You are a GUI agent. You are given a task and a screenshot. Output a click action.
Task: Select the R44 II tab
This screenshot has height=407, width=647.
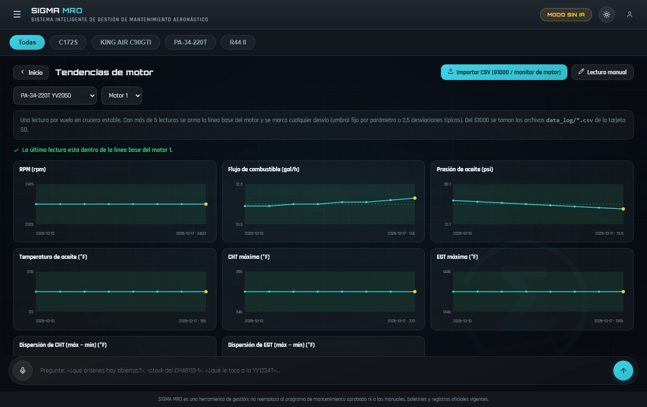point(238,43)
